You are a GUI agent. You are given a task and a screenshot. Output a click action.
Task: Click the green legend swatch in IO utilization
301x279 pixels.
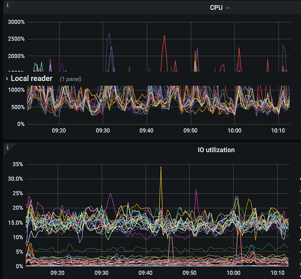300,252
